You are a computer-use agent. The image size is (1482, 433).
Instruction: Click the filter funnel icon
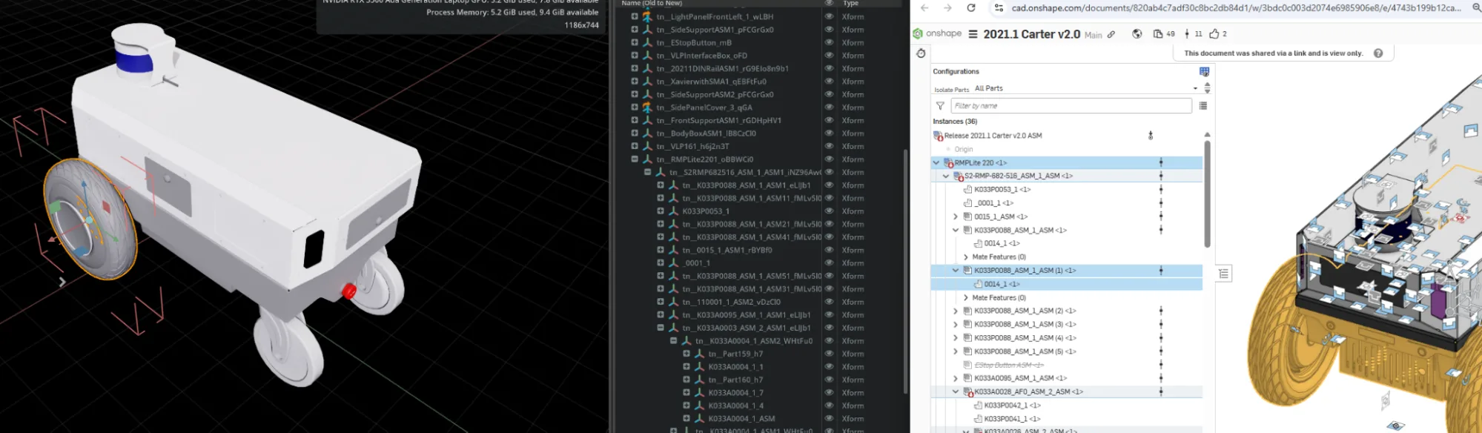[940, 106]
